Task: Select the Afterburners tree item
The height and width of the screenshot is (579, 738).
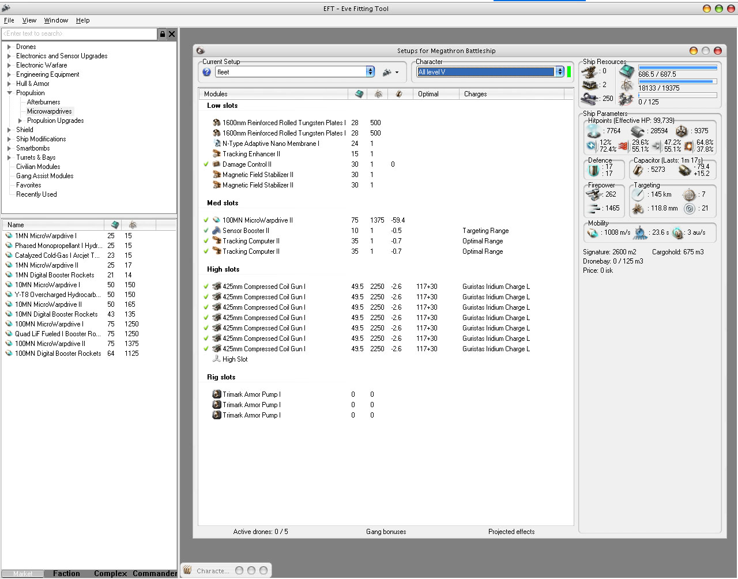Action: [44, 102]
